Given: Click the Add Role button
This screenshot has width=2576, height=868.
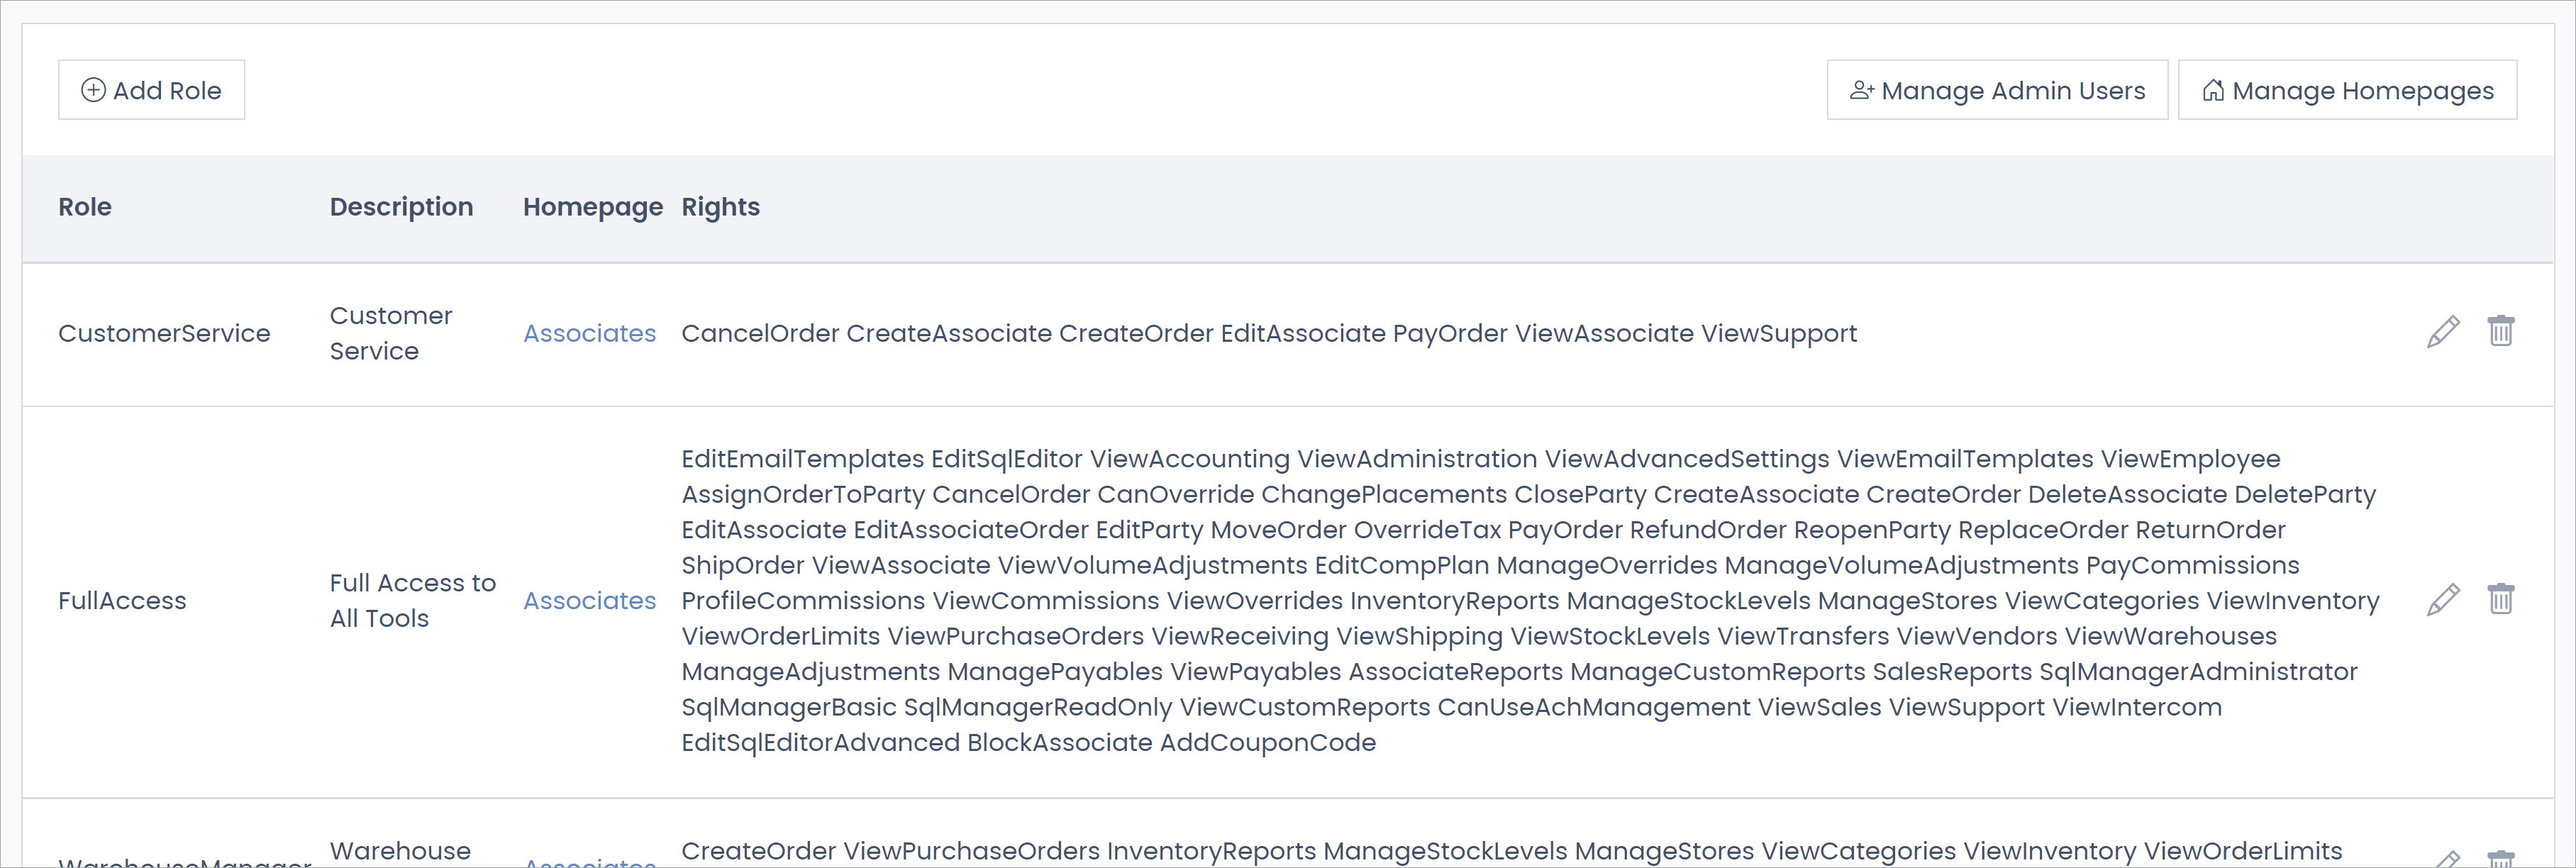Looking at the screenshot, I should (151, 90).
